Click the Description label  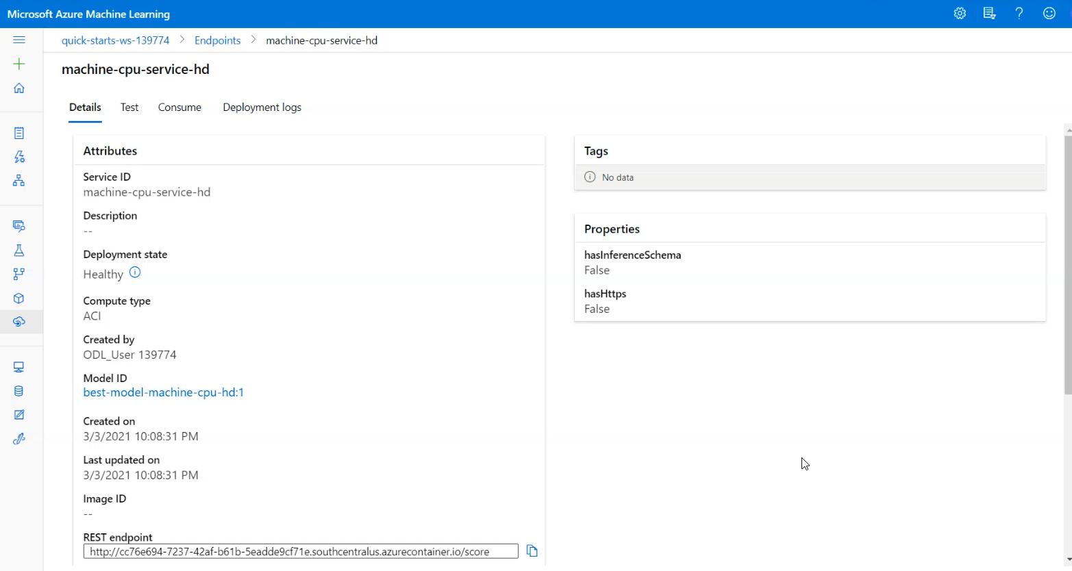[110, 216]
